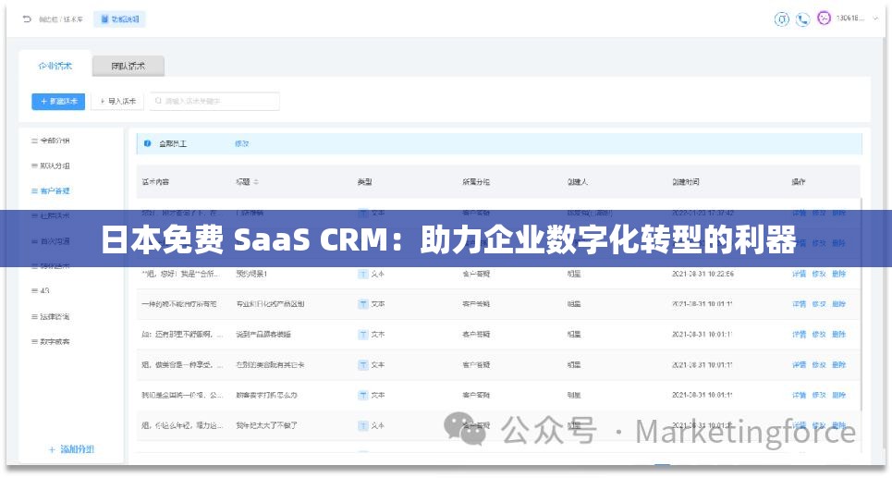This screenshot has width=892, height=478.
Task: Click the blue info icon beside 全部员工
Action: tap(147, 143)
